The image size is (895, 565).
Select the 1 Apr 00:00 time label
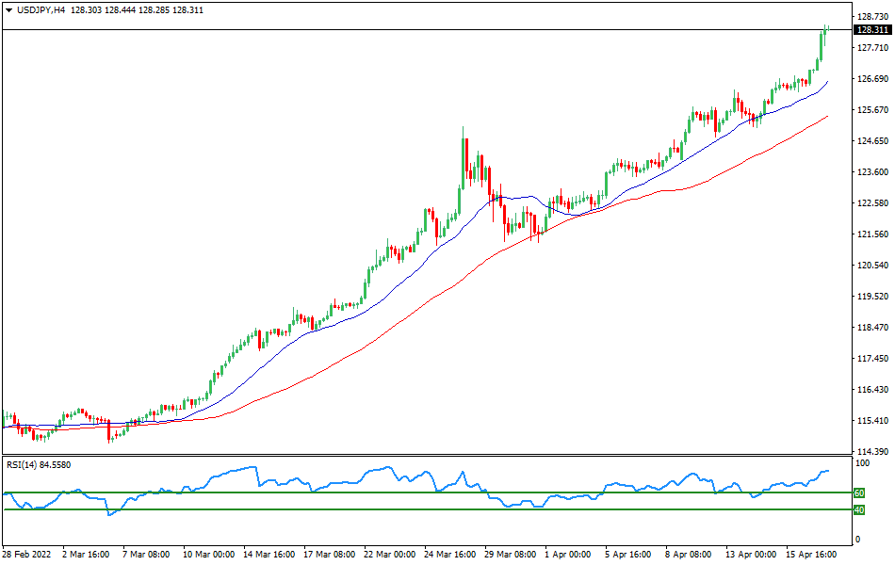pyautogui.click(x=567, y=555)
